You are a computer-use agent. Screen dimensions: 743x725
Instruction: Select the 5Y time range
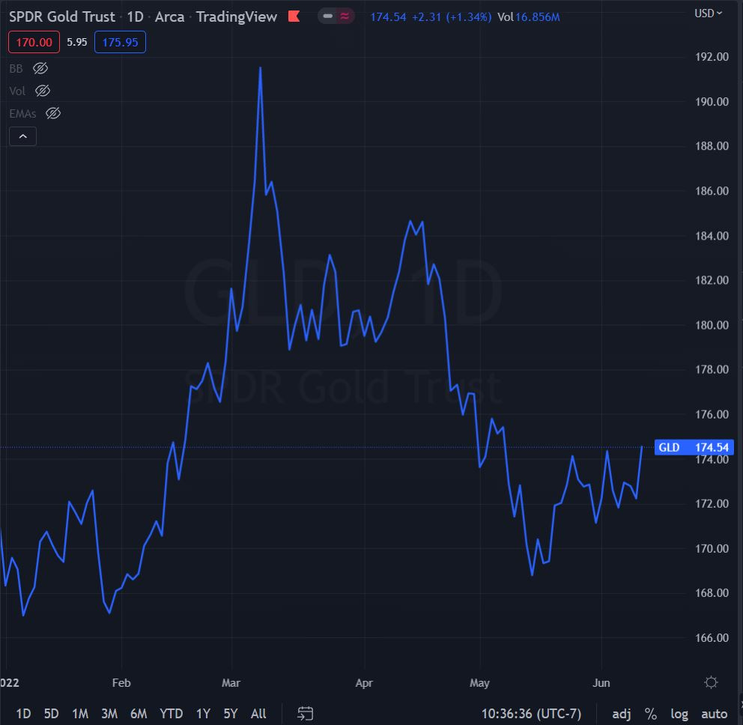click(x=230, y=714)
